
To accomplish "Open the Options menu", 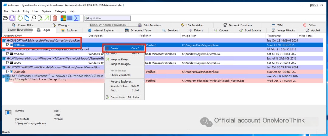I will (46, 11).
